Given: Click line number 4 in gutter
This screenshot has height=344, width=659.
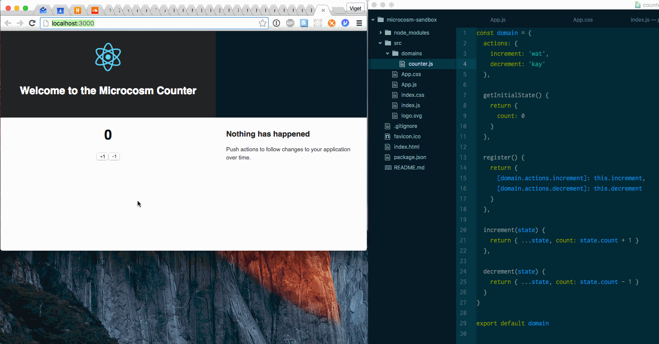Looking at the screenshot, I should pos(465,64).
